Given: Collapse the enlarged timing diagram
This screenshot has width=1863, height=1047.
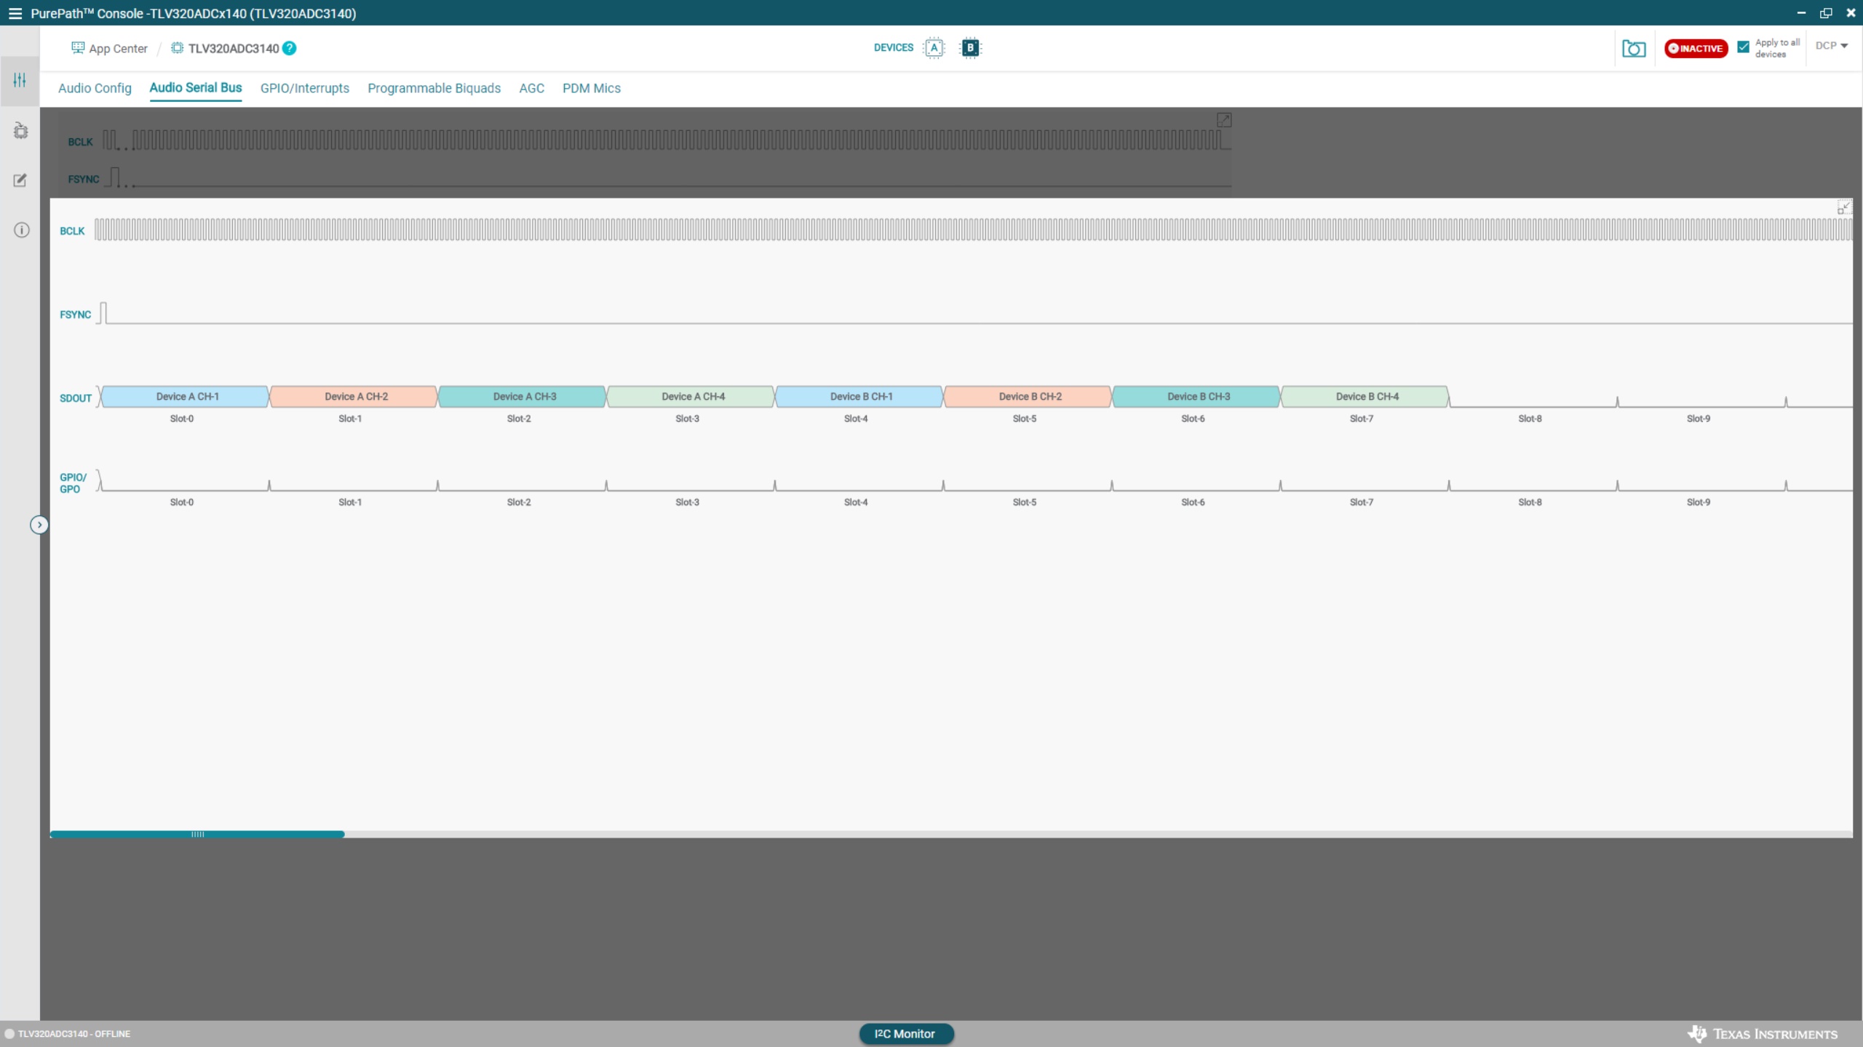Looking at the screenshot, I should click(1843, 208).
